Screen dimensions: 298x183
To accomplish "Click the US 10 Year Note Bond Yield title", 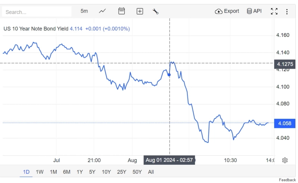I will click(x=36, y=28).
